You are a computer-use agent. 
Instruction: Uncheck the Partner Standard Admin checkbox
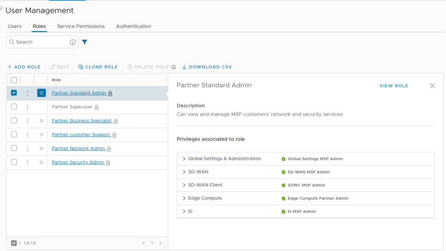14,93
